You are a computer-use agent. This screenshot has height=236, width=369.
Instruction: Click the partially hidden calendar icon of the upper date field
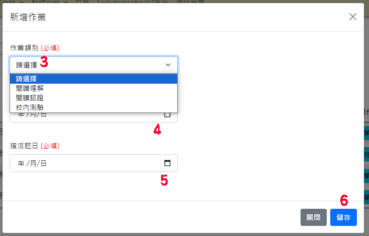[167, 115]
